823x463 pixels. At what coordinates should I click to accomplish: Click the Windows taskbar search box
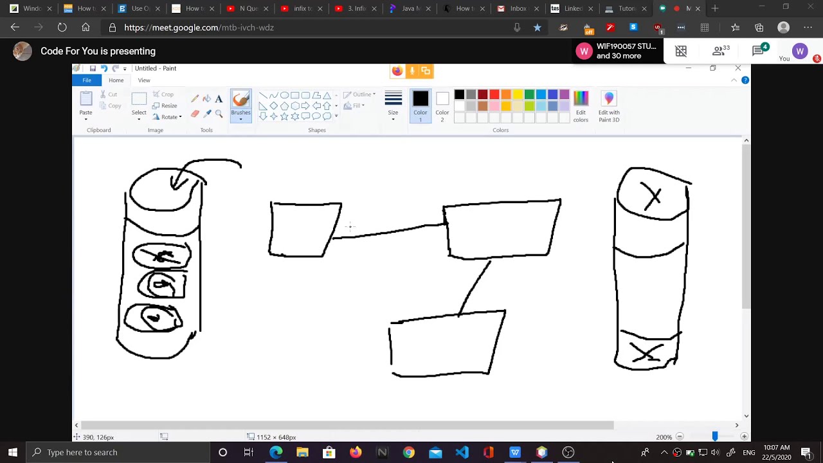[118, 452]
